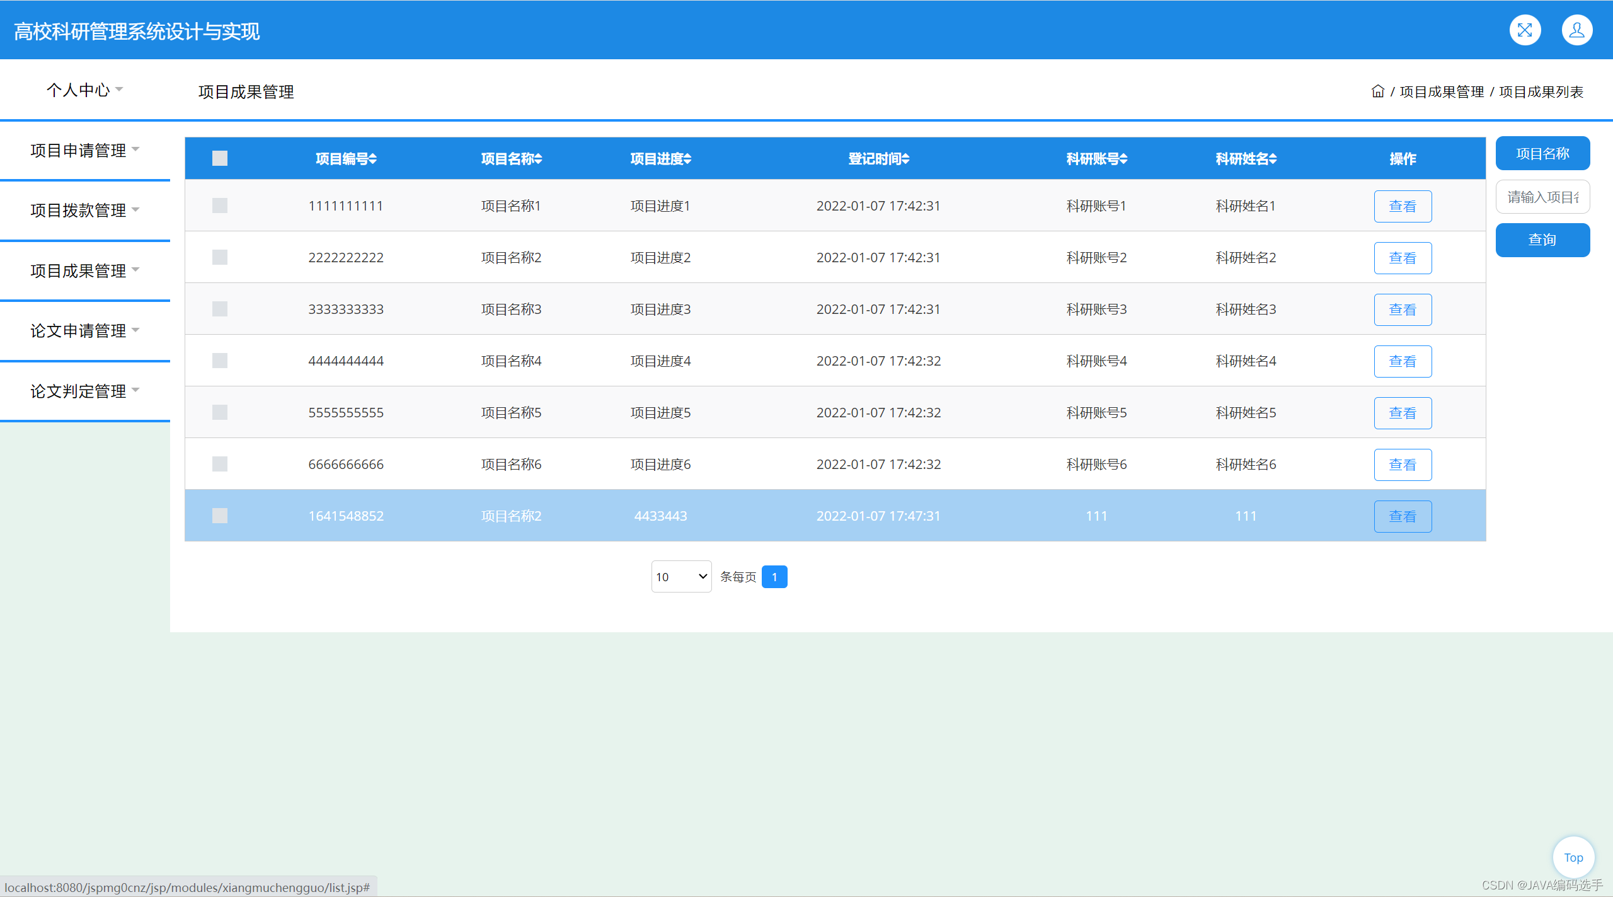1613x897 pixels.
Task: Focus the 请输入项目名称 search field
Action: click(1542, 197)
